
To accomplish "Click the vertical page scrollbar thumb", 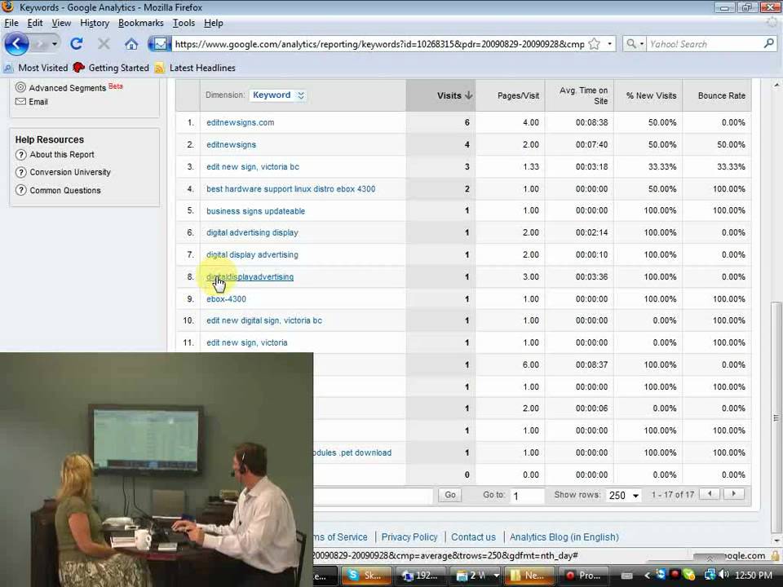I will tap(776, 417).
